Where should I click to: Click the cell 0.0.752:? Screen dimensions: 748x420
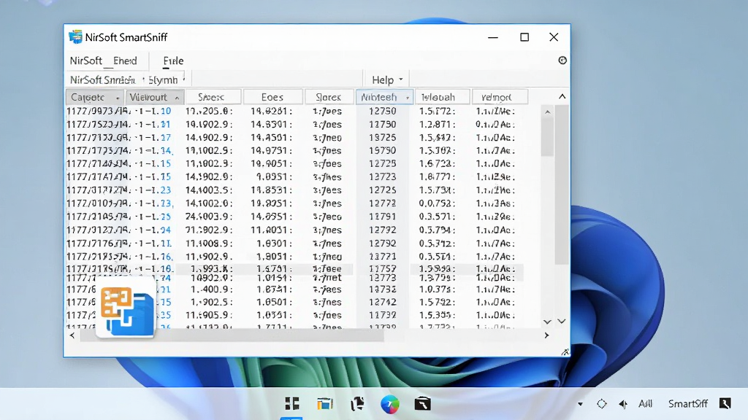437,203
